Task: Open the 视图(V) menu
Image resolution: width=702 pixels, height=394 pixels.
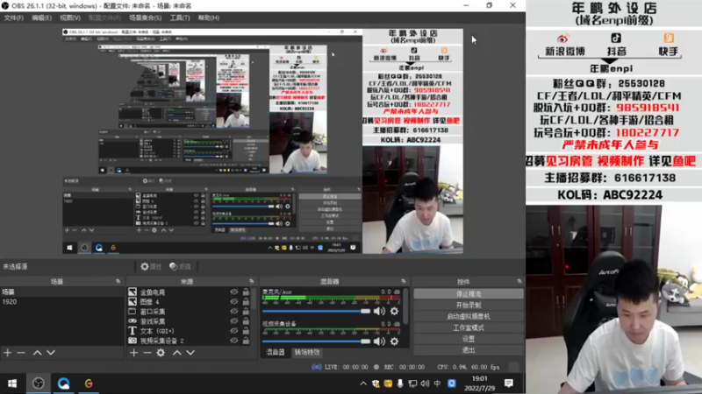Action: click(70, 18)
